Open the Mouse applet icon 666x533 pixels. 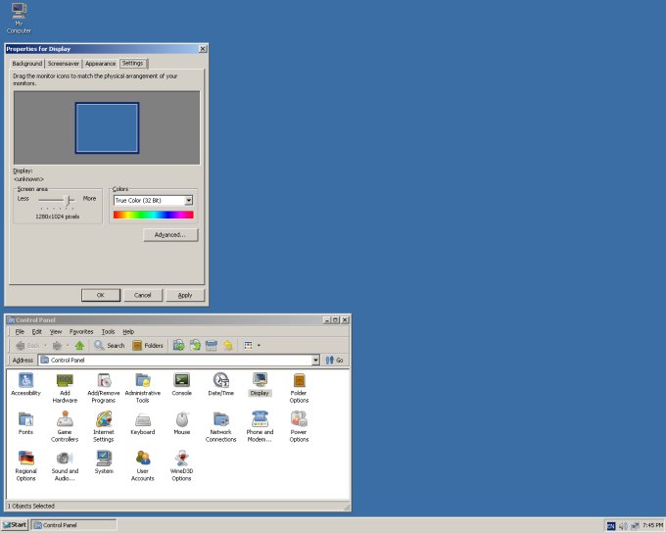(182, 423)
